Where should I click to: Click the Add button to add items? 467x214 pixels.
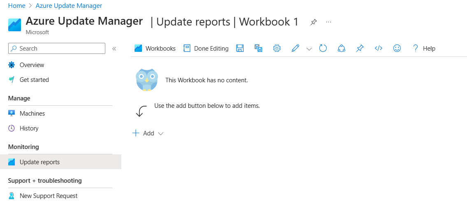pos(148,133)
